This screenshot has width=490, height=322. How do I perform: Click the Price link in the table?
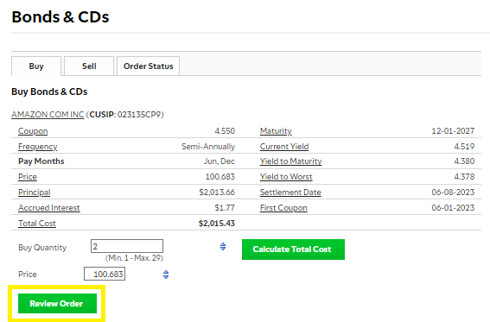pyautogui.click(x=28, y=177)
